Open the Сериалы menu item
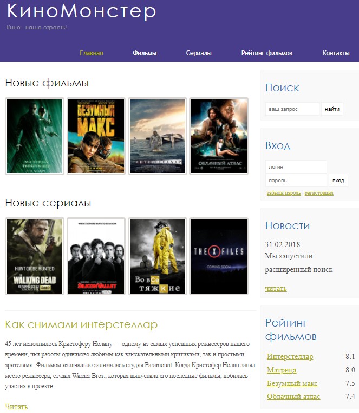Screen dimensions: 359x413 coord(199,53)
